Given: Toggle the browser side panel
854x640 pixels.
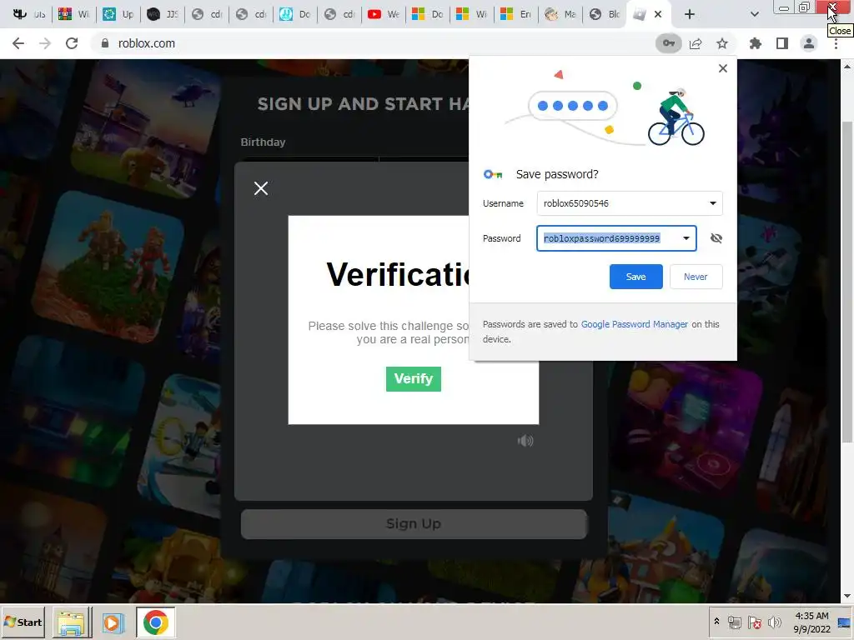Looking at the screenshot, I should pos(782,43).
